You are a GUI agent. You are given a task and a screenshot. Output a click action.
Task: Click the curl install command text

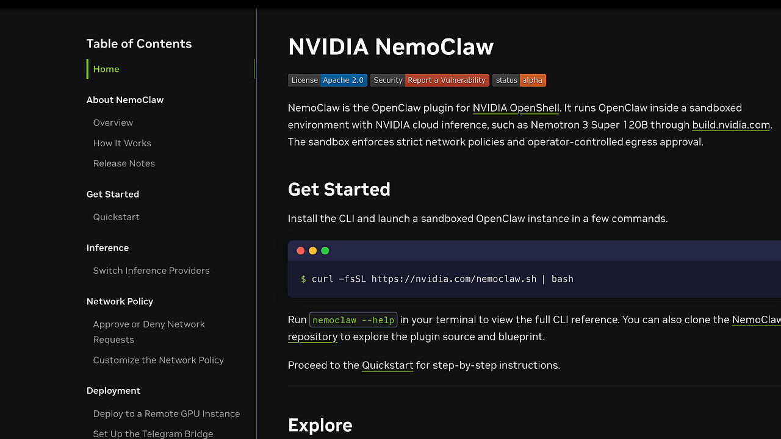click(x=442, y=279)
